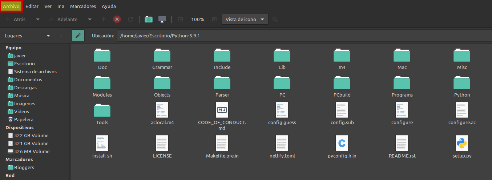The width and height of the screenshot is (492, 180).
Task: Select the Grammar folder icon
Action: (x=162, y=55)
